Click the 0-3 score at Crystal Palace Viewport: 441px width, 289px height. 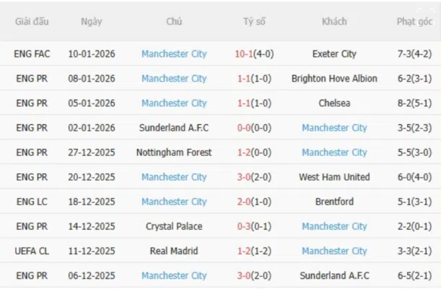(x=244, y=226)
